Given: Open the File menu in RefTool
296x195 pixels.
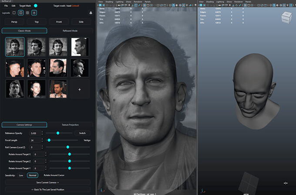Looking at the screenshot, I should click(6, 6).
